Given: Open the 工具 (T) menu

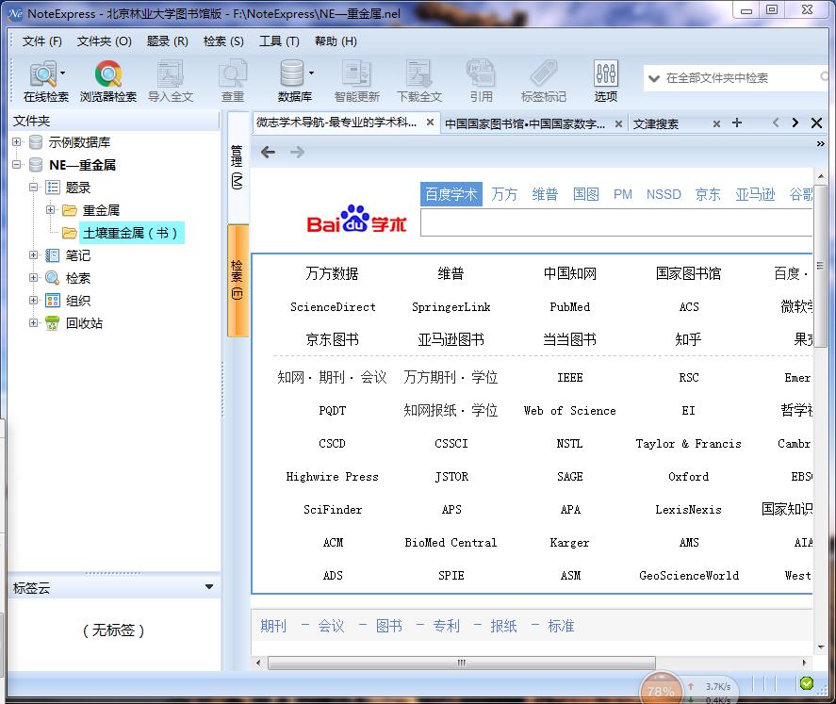Looking at the screenshot, I should click(279, 41).
